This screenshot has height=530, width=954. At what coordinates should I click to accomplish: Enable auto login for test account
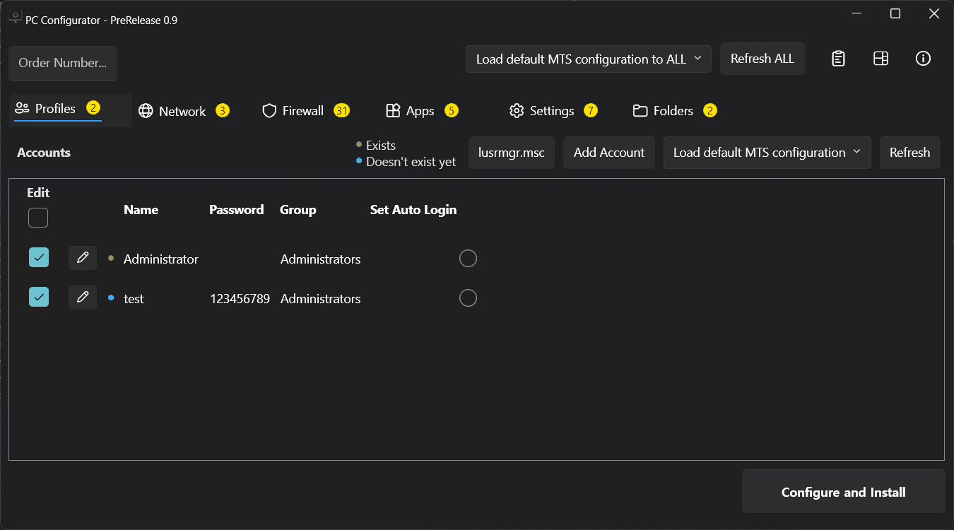pos(468,298)
